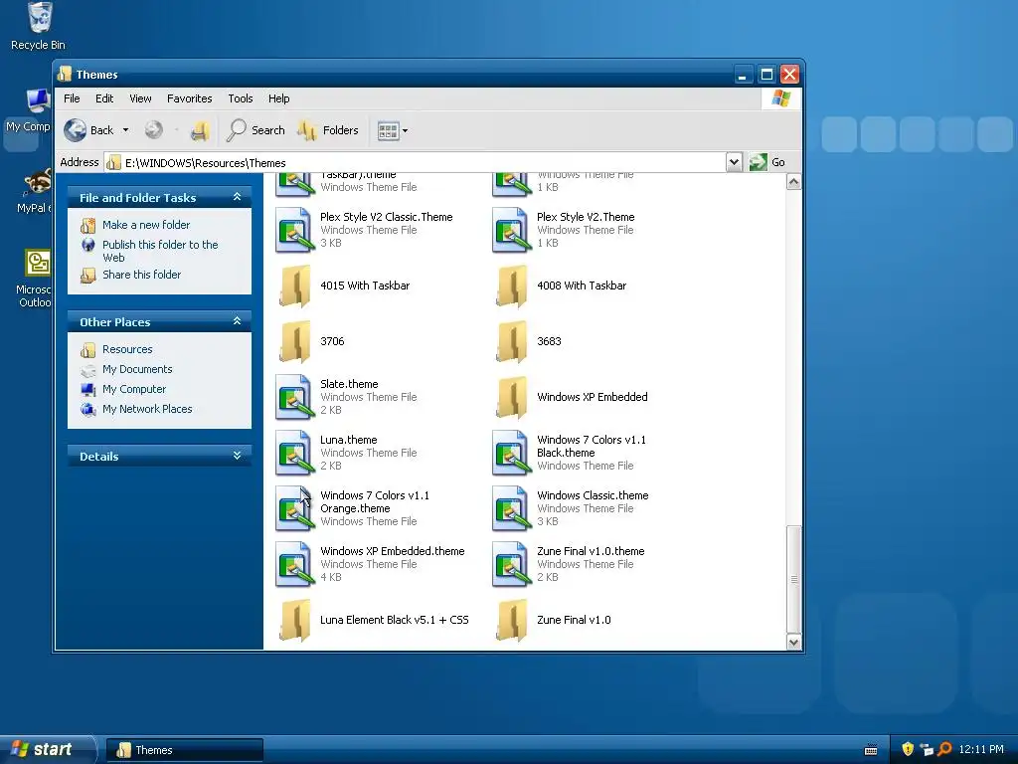This screenshot has width=1018, height=764.
Task: Click the Start button
Action: tap(47, 749)
